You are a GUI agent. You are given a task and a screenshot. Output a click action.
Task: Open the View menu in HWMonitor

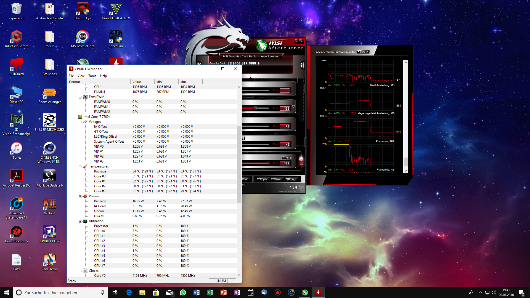point(81,76)
